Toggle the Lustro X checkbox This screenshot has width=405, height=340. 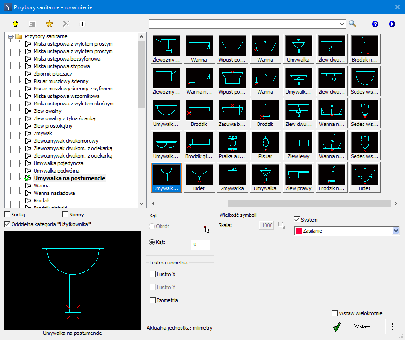pyautogui.click(x=153, y=274)
